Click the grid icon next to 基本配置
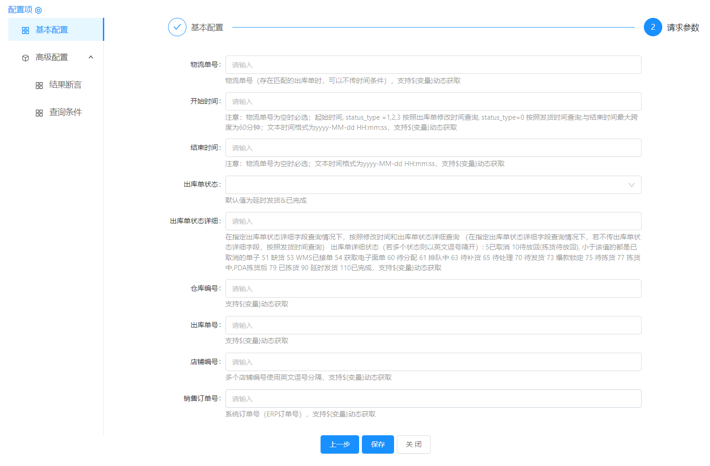 tap(26, 30)
